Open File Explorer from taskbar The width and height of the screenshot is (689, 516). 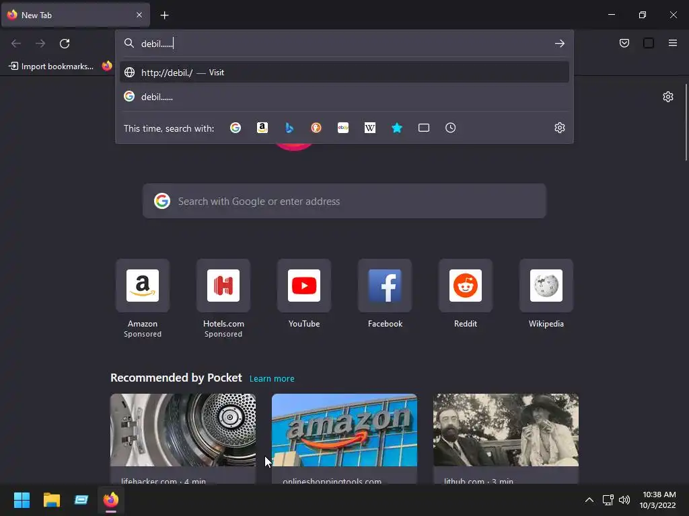coord(51,500)
